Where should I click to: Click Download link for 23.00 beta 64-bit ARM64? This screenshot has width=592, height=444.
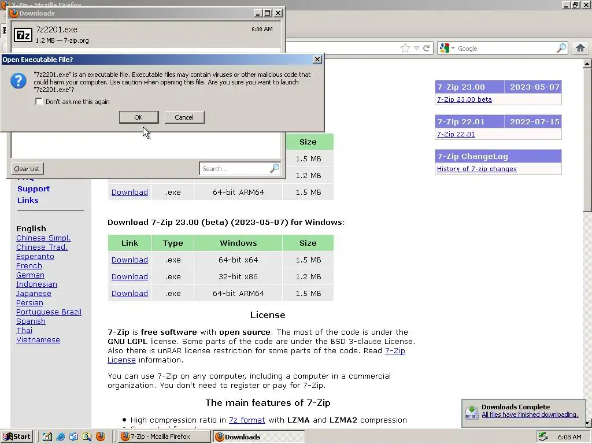coord(129,293)
